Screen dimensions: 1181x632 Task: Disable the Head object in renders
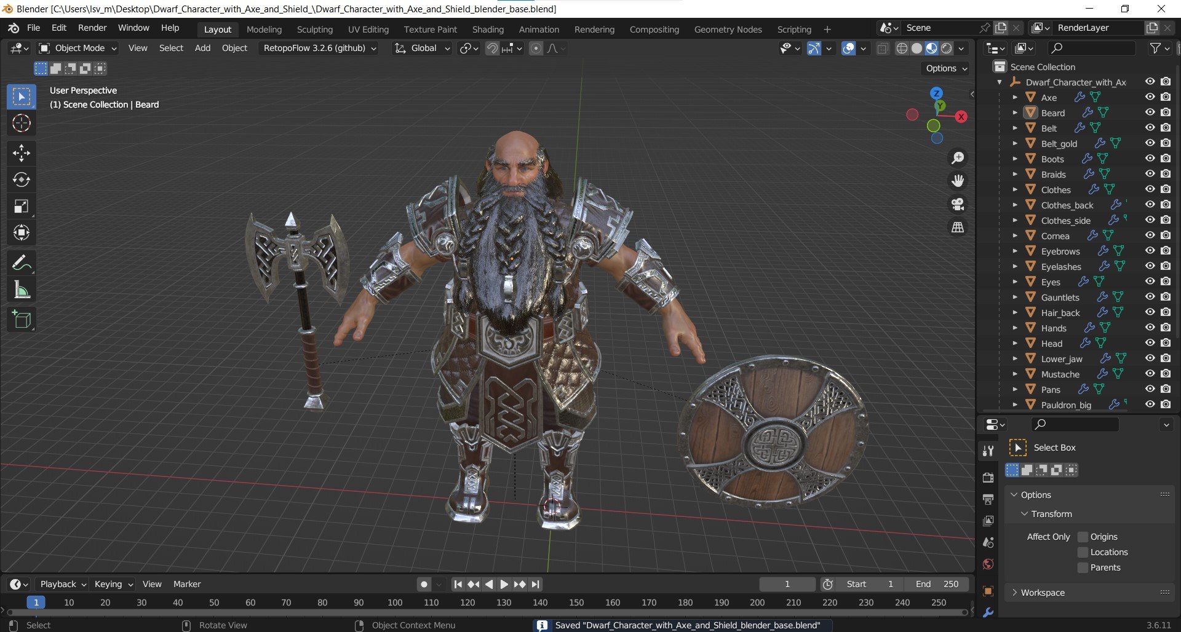(1166, 343)
